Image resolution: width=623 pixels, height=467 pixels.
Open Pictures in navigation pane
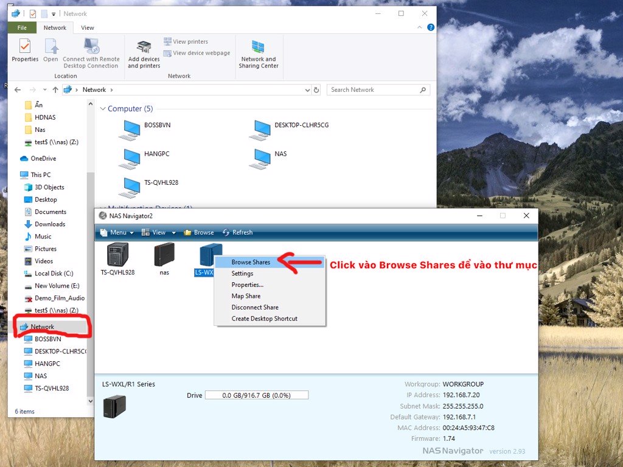point(41,249)
